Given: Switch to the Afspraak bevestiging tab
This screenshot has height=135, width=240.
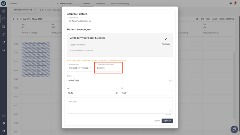Looking at the screenshot, I should (120, 4).
